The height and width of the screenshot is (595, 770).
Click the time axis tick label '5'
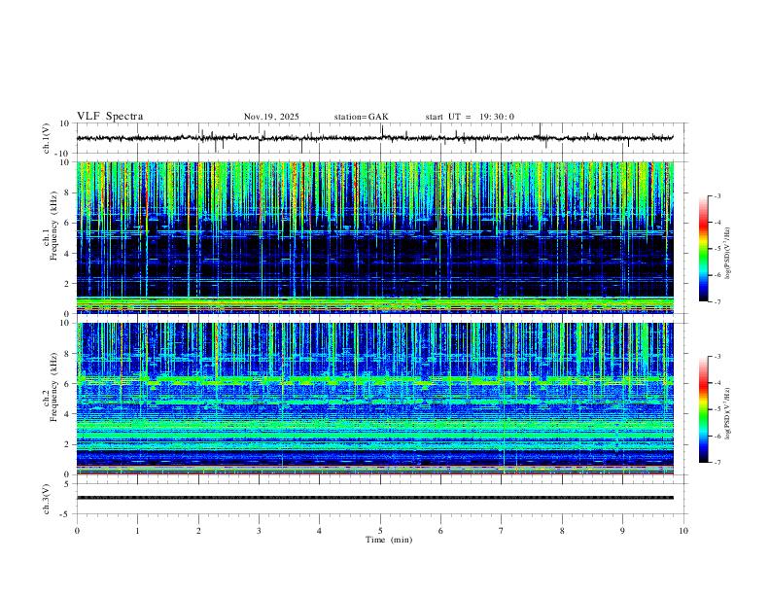tap(380, 531)
